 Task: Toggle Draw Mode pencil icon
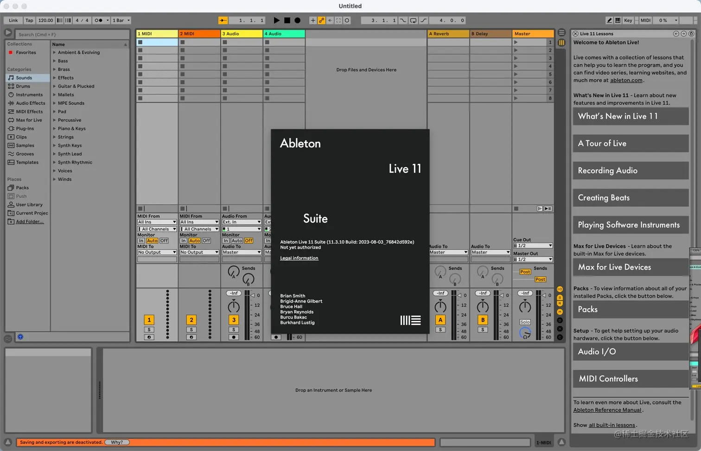pos(609,20)
